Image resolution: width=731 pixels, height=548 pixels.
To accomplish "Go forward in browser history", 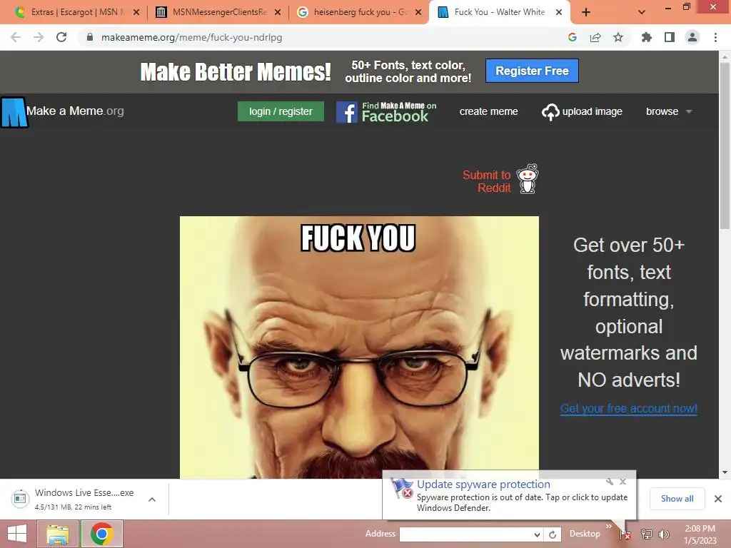I will pos(39,37).
